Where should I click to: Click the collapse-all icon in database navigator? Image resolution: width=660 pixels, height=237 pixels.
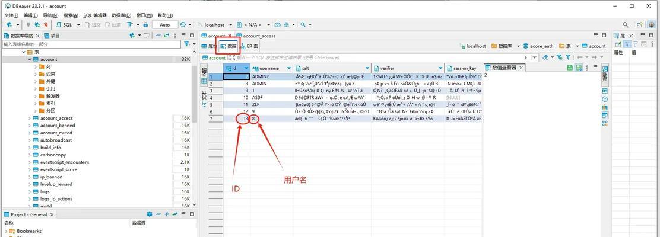[158, 36]
